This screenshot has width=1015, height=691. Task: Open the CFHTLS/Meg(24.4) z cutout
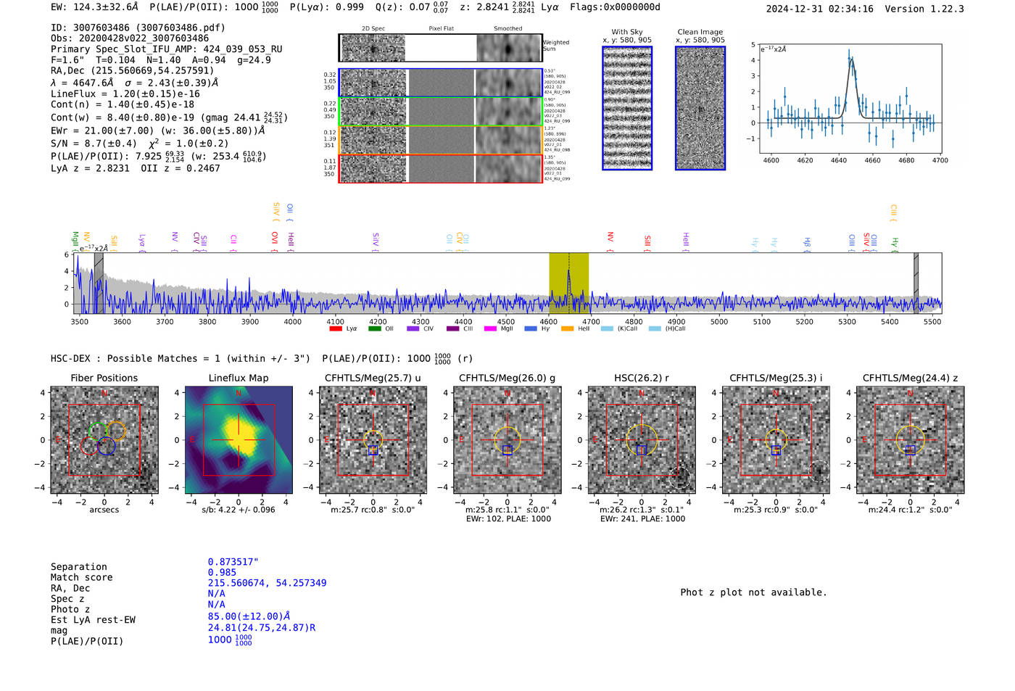[910, 439]
